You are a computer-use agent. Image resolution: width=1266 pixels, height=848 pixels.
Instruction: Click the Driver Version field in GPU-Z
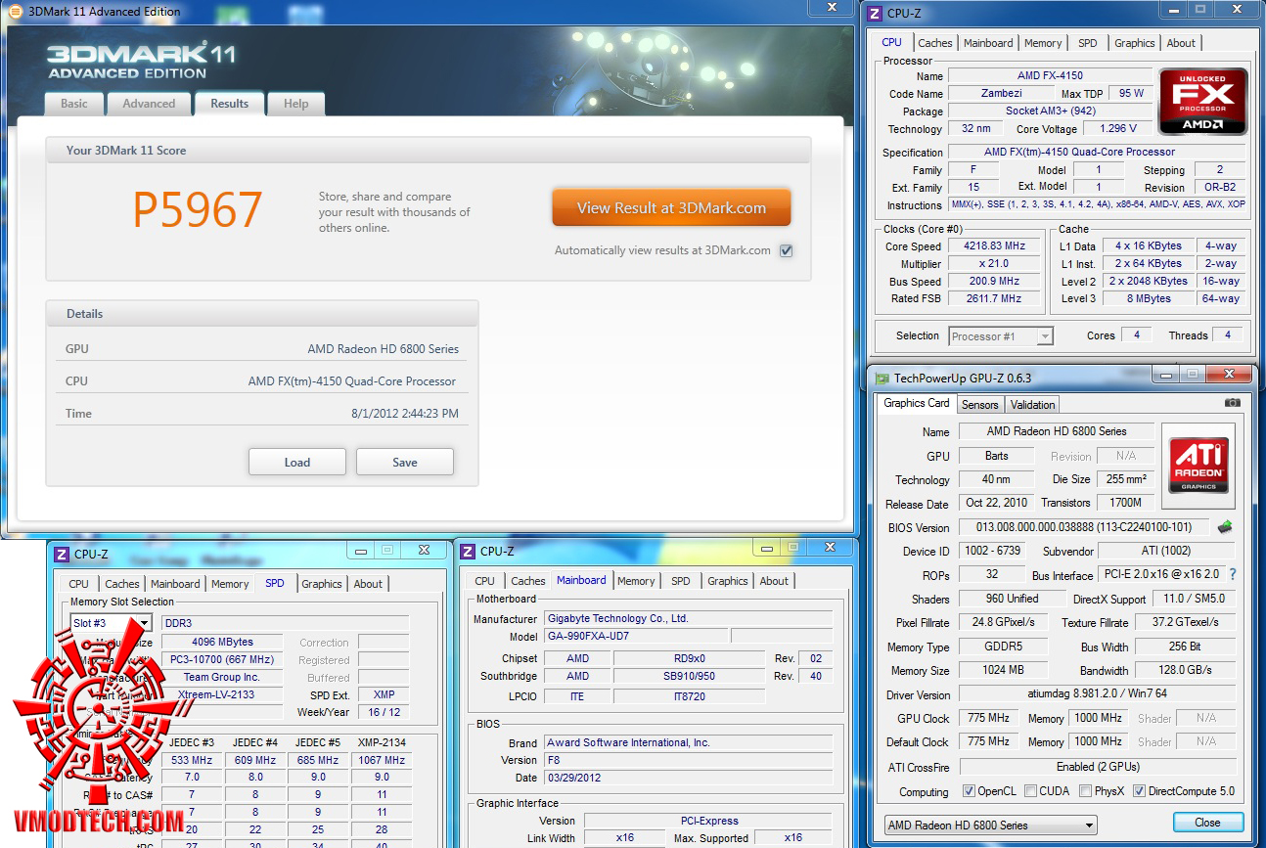pyautogui.click(x=1097, y=694)
